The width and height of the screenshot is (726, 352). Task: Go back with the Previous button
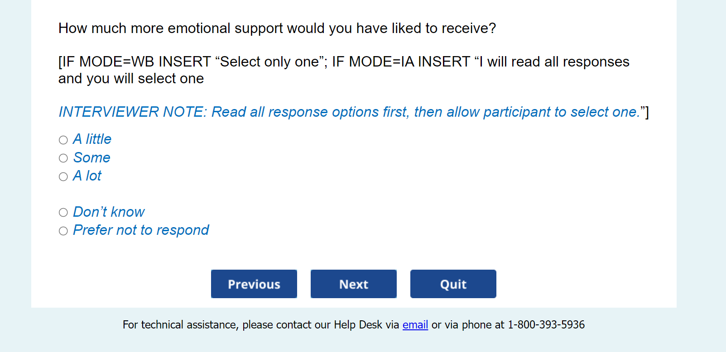254,284
